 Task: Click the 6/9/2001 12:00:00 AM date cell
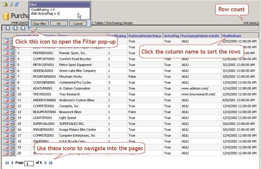click(238, 100)
